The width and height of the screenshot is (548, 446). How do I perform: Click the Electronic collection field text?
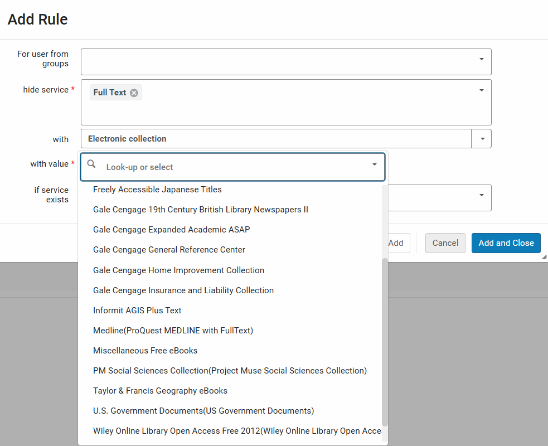pos(127,139)
